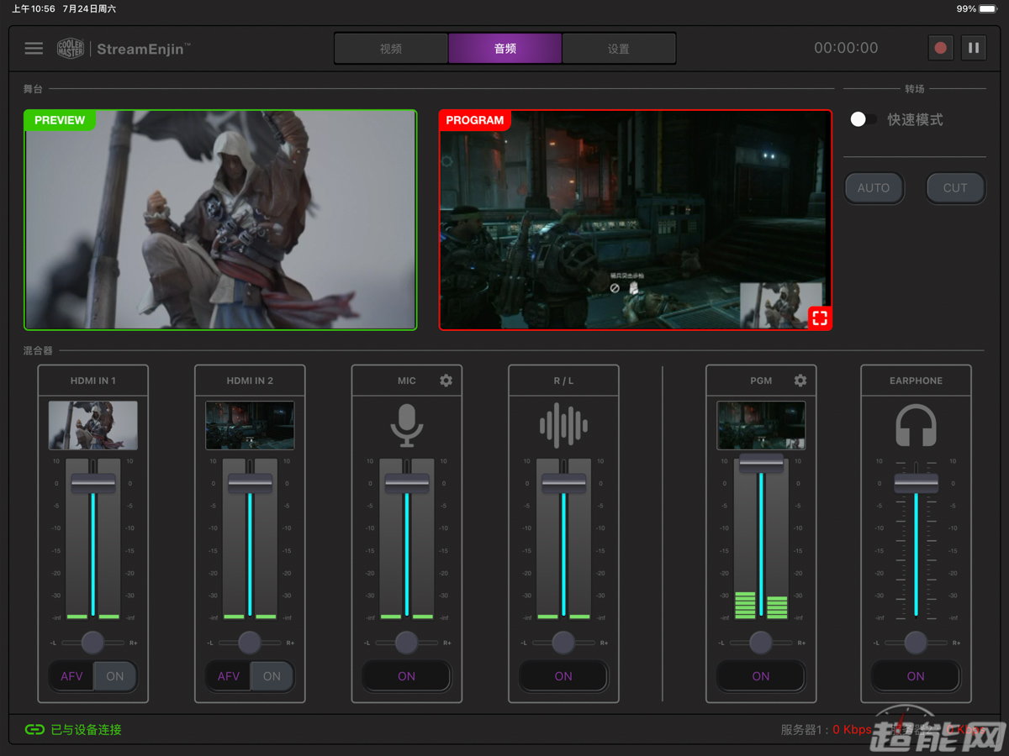This screenshot has height=756, width=1009.
Task: Click the EARPHONE channel label
Action: [916, 381]
